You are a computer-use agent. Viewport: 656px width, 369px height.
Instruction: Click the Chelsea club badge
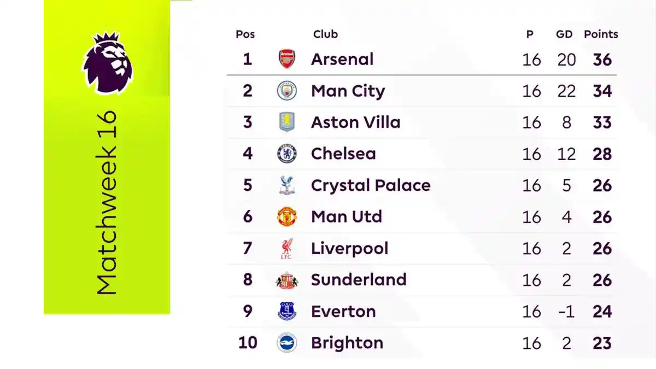[x=286, y=154]
